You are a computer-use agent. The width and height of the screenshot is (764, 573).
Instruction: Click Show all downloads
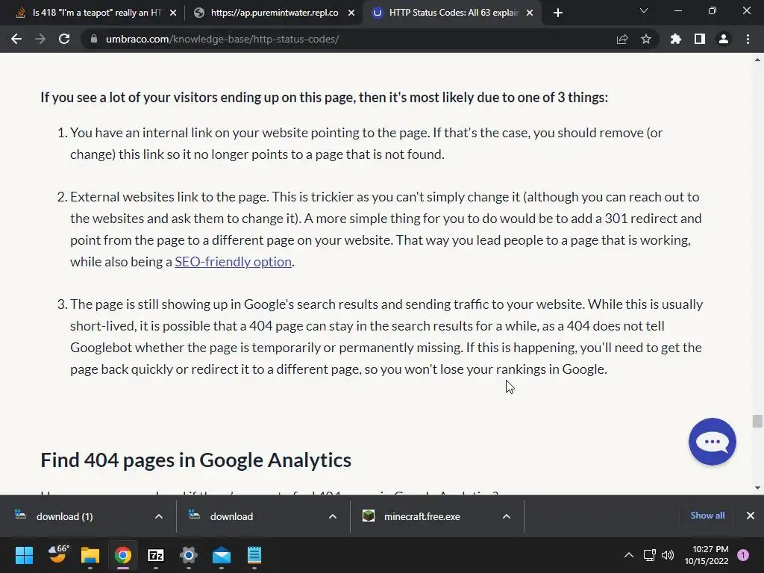click(707, 516)
